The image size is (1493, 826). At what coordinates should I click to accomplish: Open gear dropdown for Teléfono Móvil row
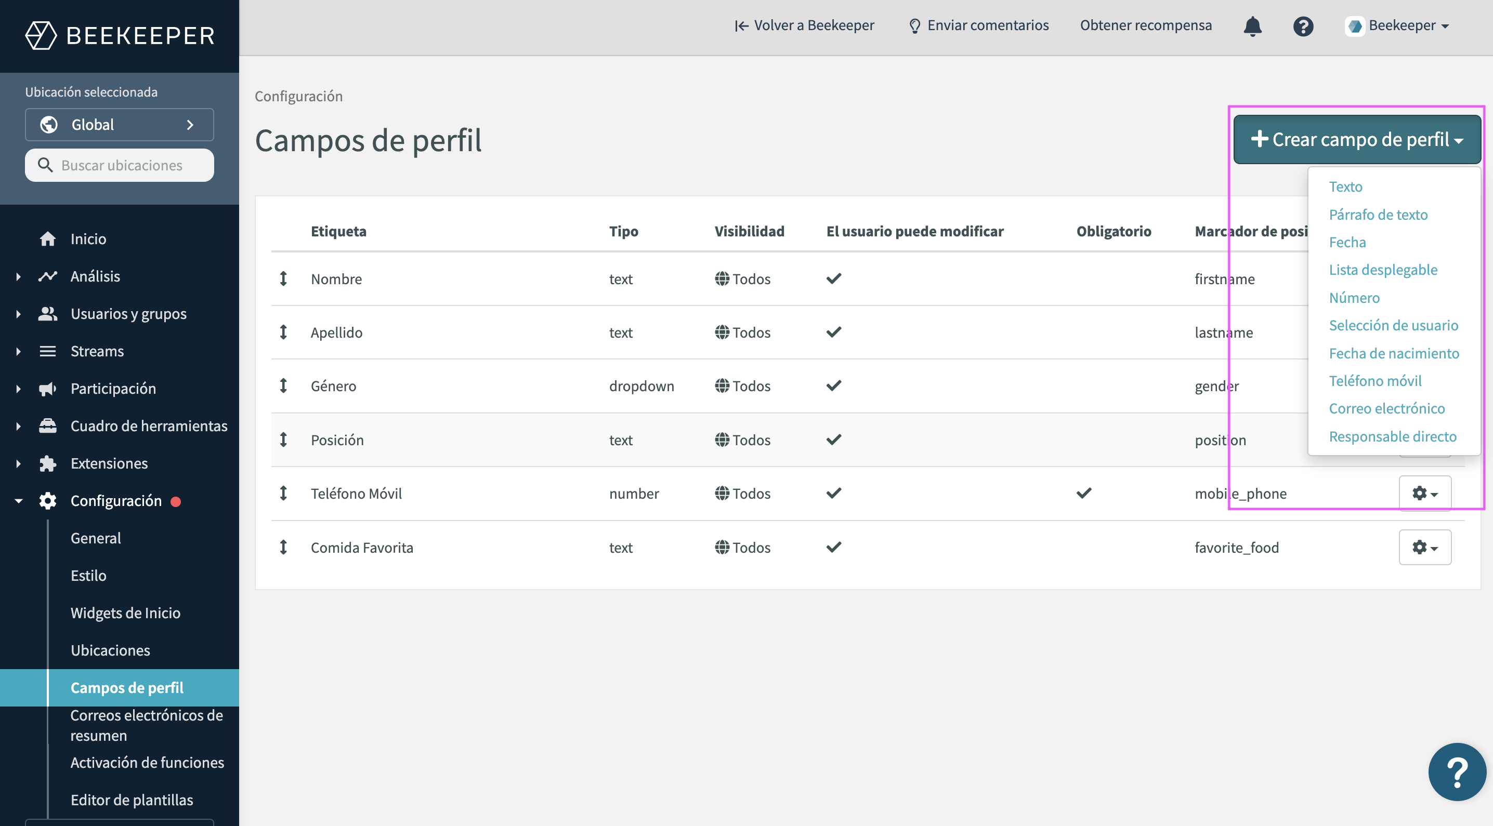click(1424, 494)
